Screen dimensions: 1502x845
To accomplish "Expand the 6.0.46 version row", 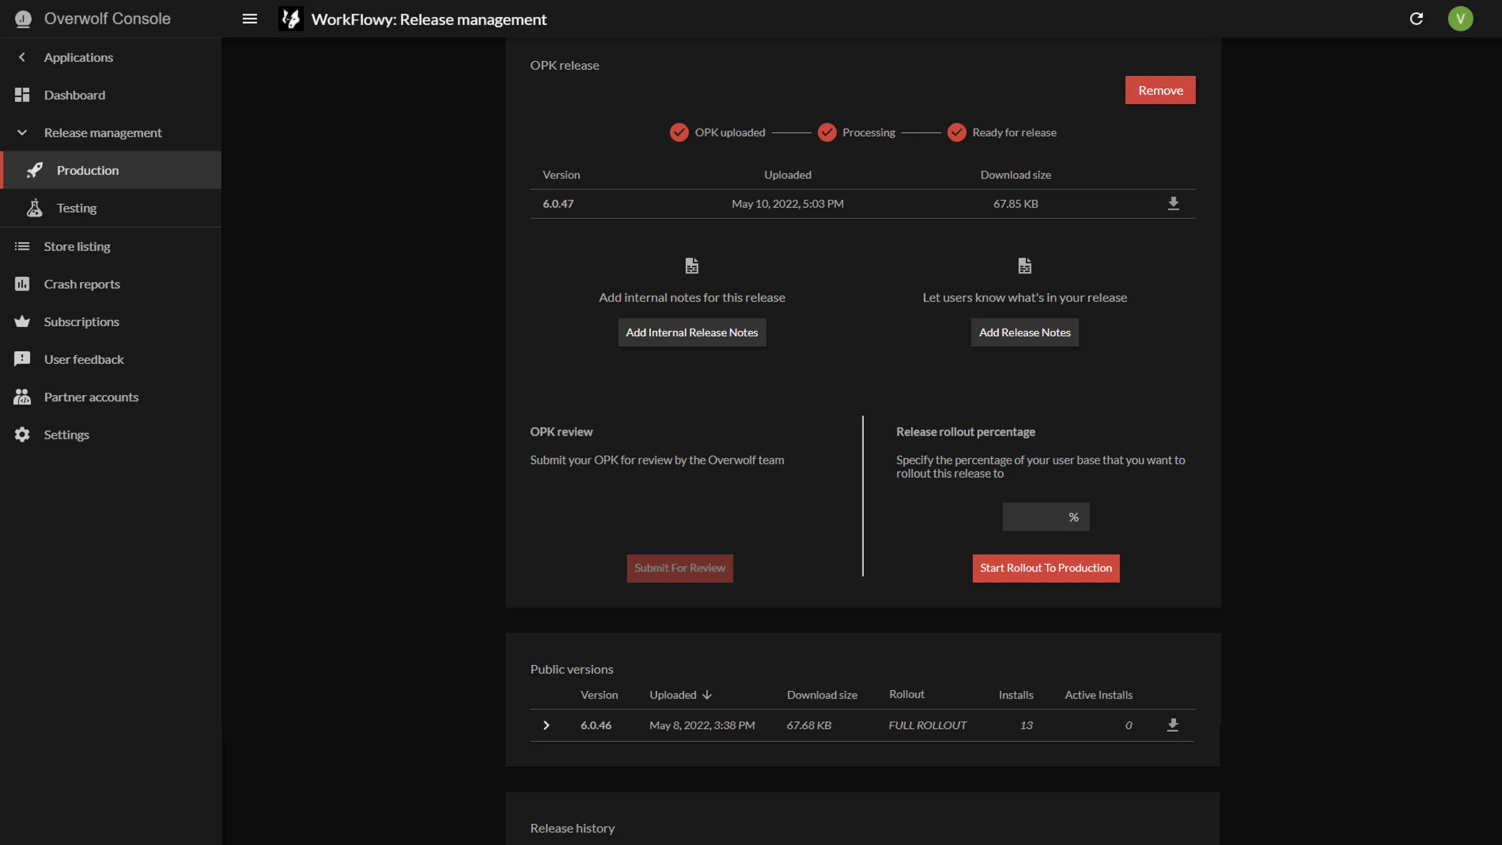I will [x=546, y=725].
